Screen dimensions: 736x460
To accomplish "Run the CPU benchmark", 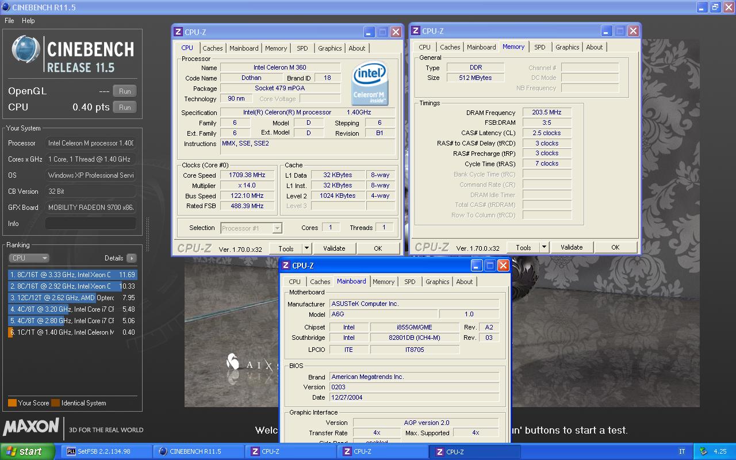I will (125, 107).
